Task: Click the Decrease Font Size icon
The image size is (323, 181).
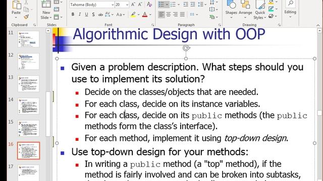Action: (x=140, y=5)
